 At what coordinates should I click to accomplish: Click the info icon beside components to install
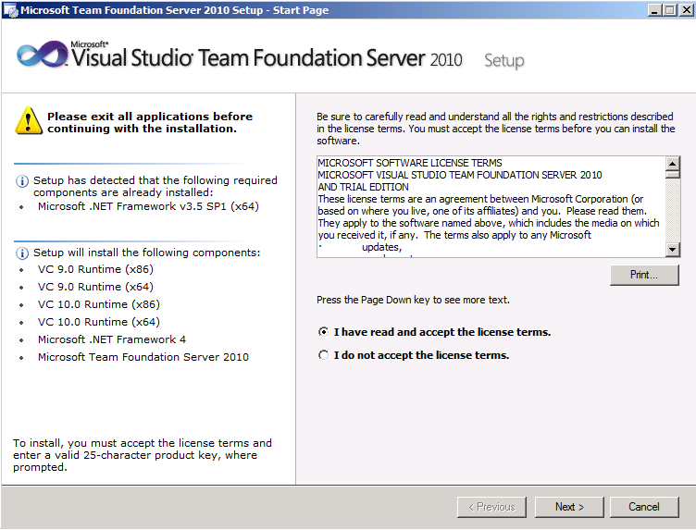click(22, 253)
